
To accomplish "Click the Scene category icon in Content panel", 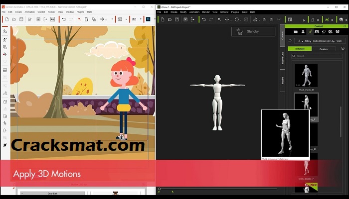I will (x=317, y=31).
